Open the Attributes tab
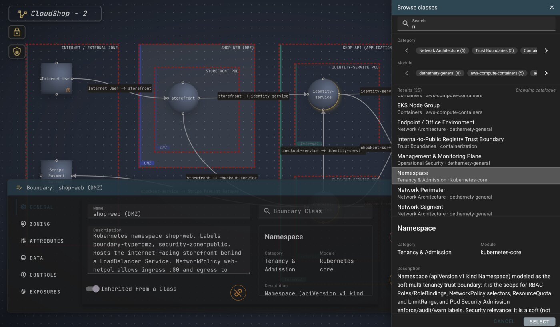560x327 pixels. coord(42,241)
